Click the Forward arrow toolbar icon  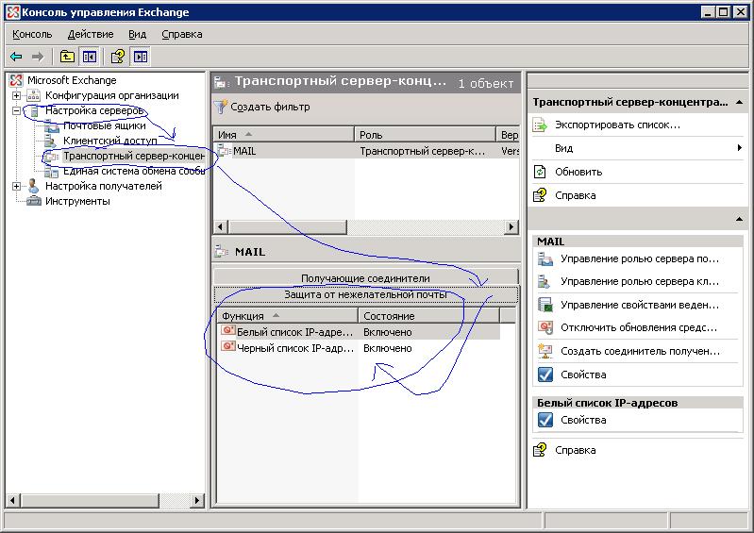coord(38,57)
